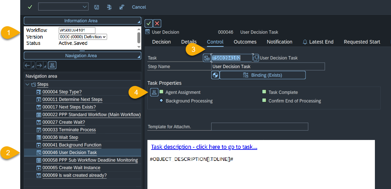
Task: Click the Save icon in the top toolbar
Action: coord(97,7)
